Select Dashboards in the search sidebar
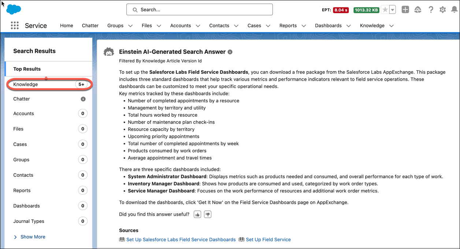Screen dimensions: 460x249 coord(48,206)
